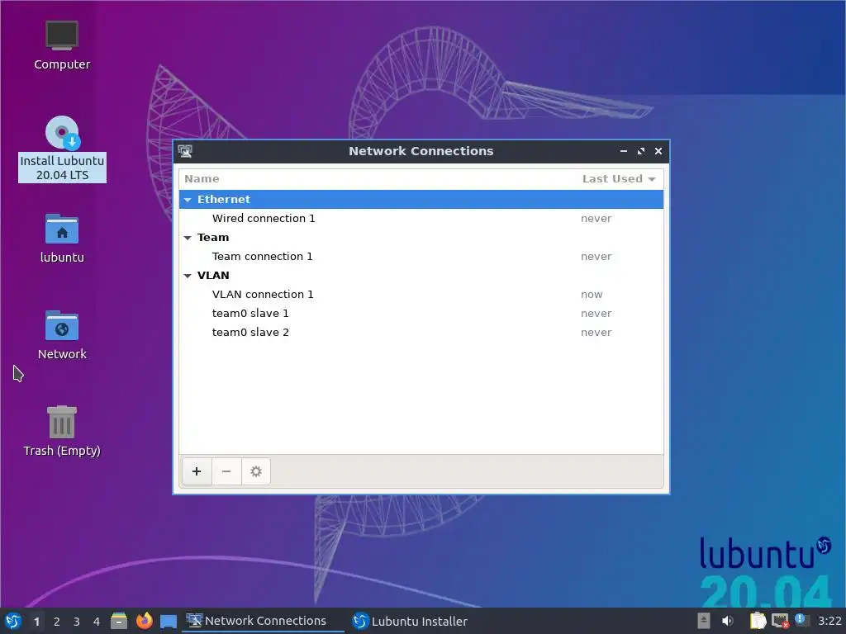Select team0 slave 2 row
Screen dimensions: 846x634
421,333
